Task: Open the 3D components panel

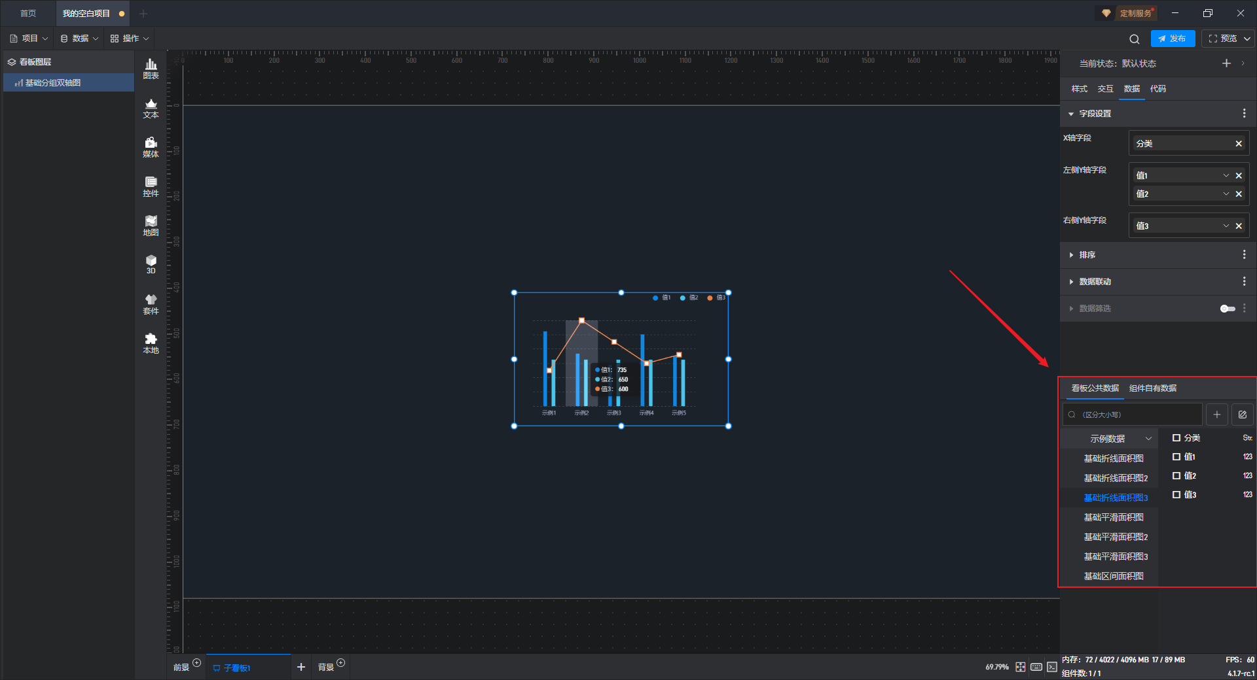Action: point(151,264)
